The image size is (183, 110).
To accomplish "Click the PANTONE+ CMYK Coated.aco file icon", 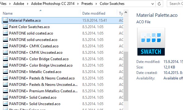I will pyautogui.click(x=5, y=46).
